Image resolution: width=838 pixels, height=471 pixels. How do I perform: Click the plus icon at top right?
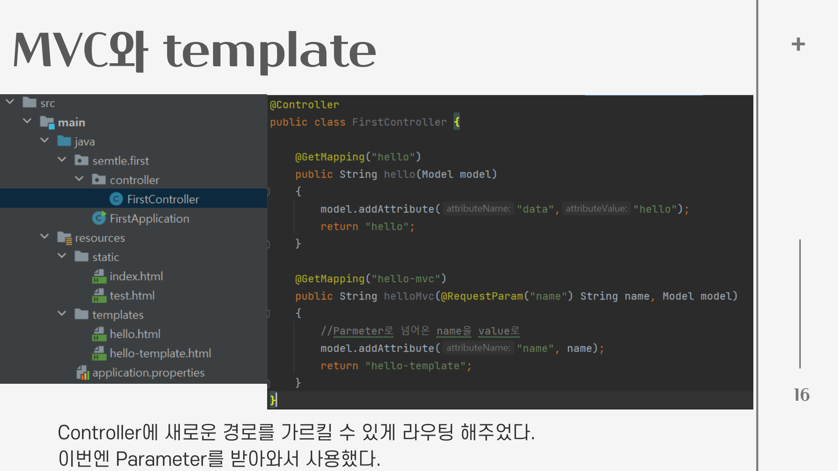coord(798,44)
